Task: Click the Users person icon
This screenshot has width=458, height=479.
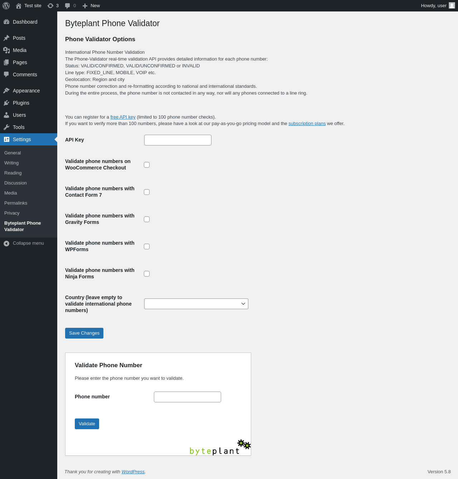Action: click(6, 115)
